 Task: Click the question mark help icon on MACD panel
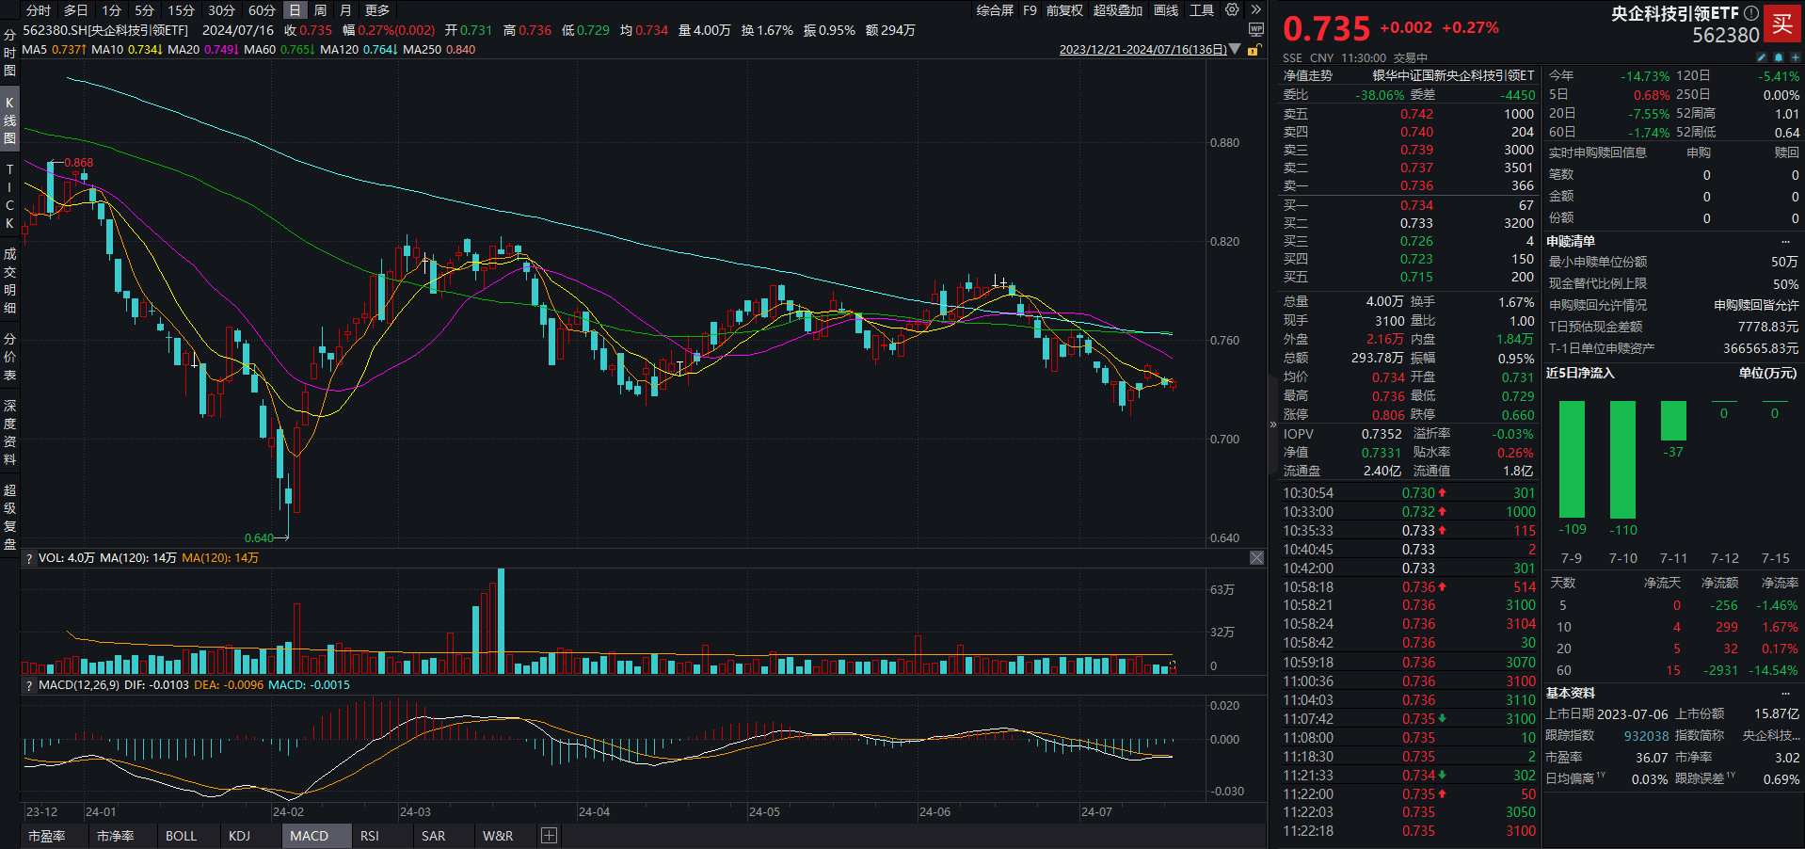pos(28,685)
